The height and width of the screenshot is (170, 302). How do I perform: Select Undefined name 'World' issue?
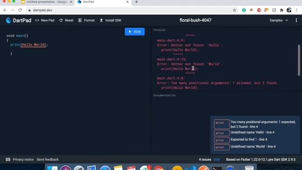point(245,146)
